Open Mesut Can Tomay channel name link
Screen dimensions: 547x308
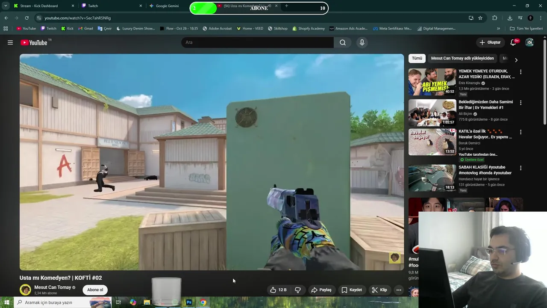tap(53, 287)
